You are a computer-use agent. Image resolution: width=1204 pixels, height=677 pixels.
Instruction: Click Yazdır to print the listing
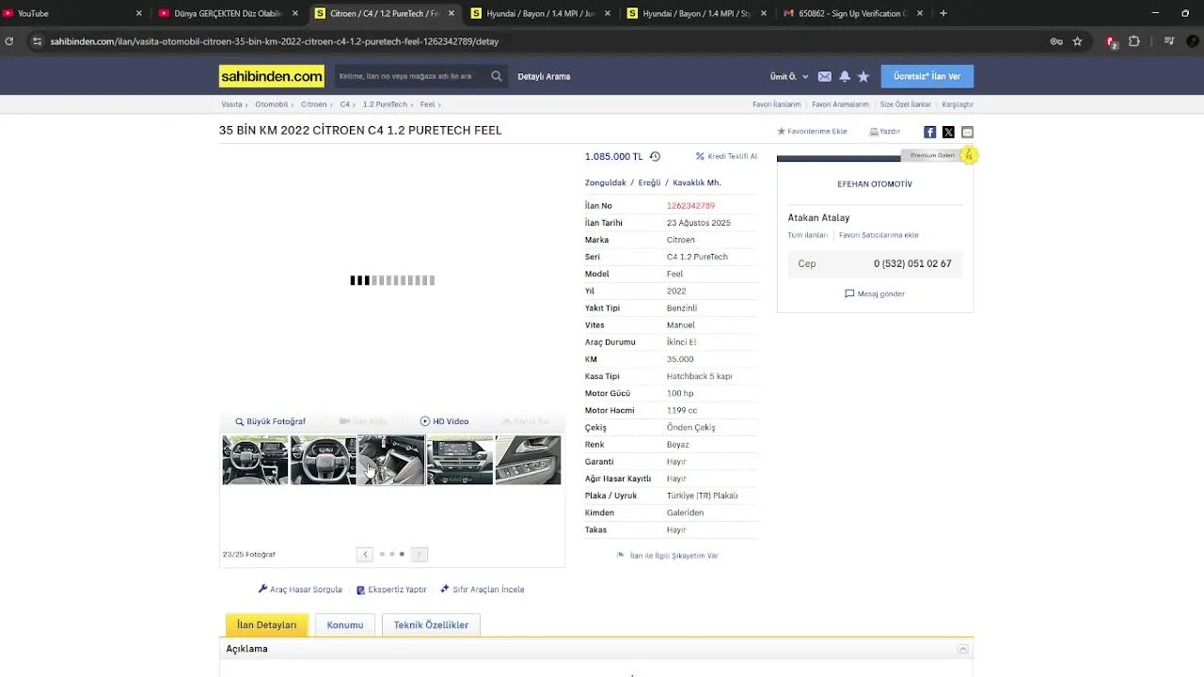click(x=885, y=132)
